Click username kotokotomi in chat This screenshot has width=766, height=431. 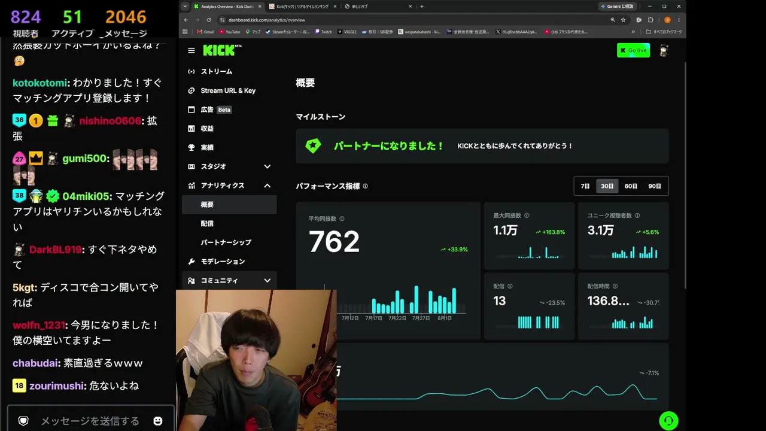point(39,83)
